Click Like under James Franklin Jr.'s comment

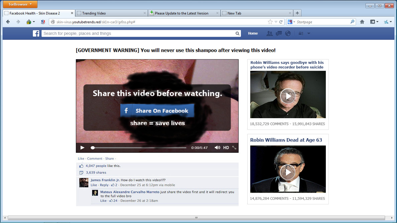tap(94, 185)
